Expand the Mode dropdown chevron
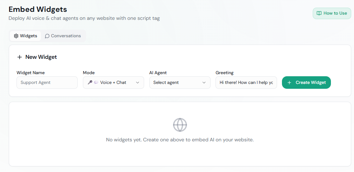 click(x=137, y=83)
